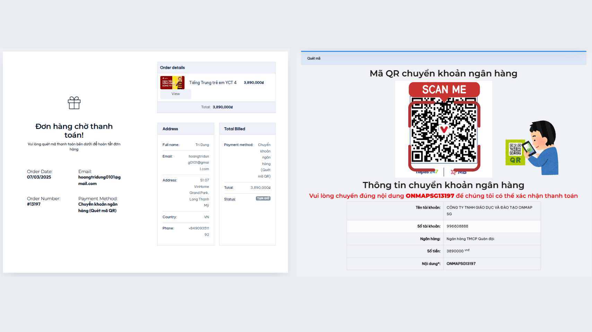Click the Order details header

(173, 68)
